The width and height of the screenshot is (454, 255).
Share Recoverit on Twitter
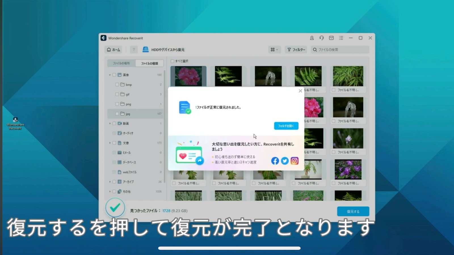pos(285,161)
